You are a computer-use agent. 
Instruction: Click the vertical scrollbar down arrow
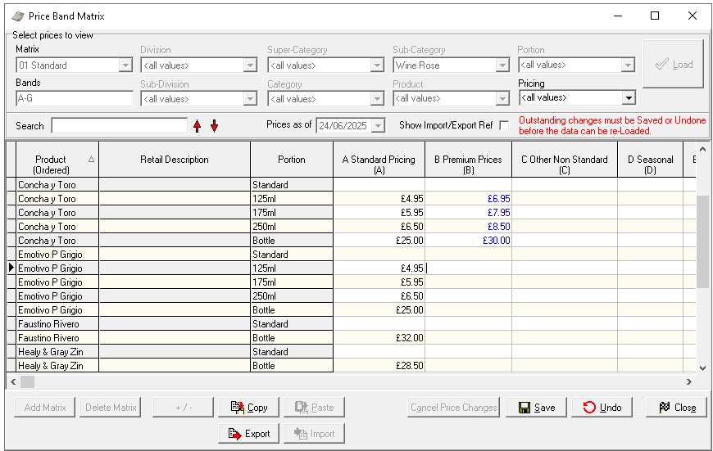pyautogui.click(x=702, y=368)
